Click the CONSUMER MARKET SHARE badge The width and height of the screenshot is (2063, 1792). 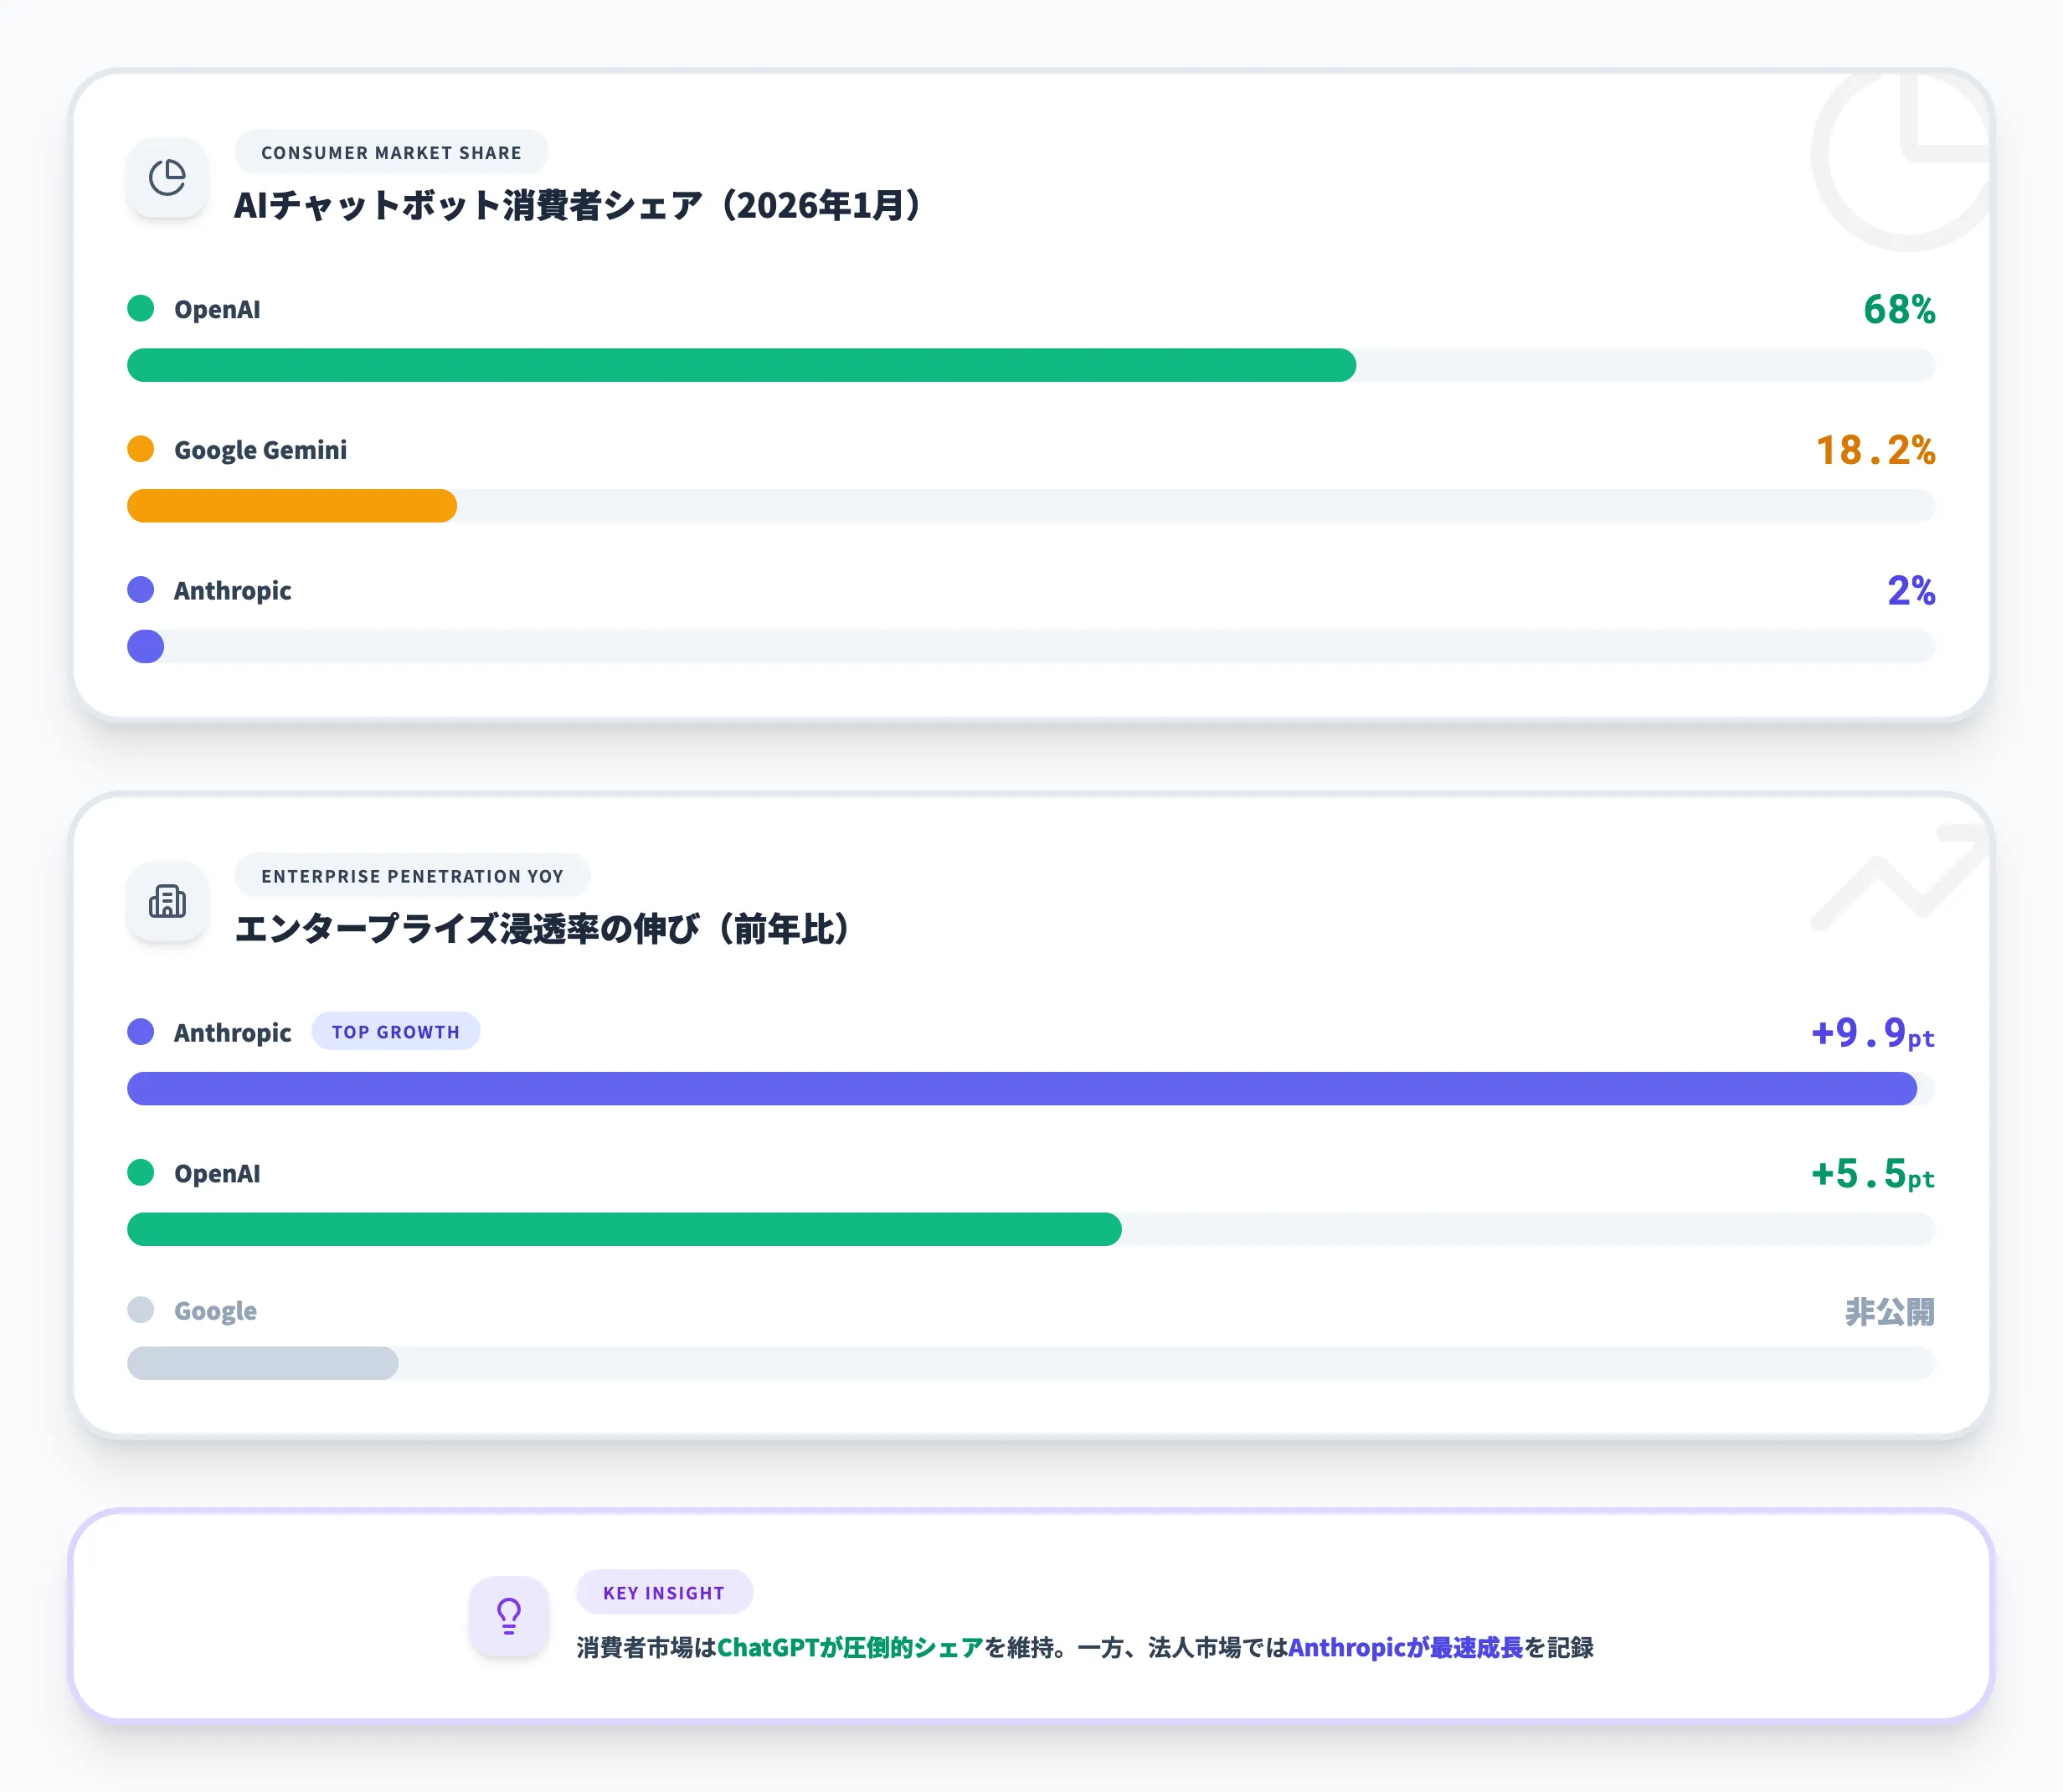(392, 152)
